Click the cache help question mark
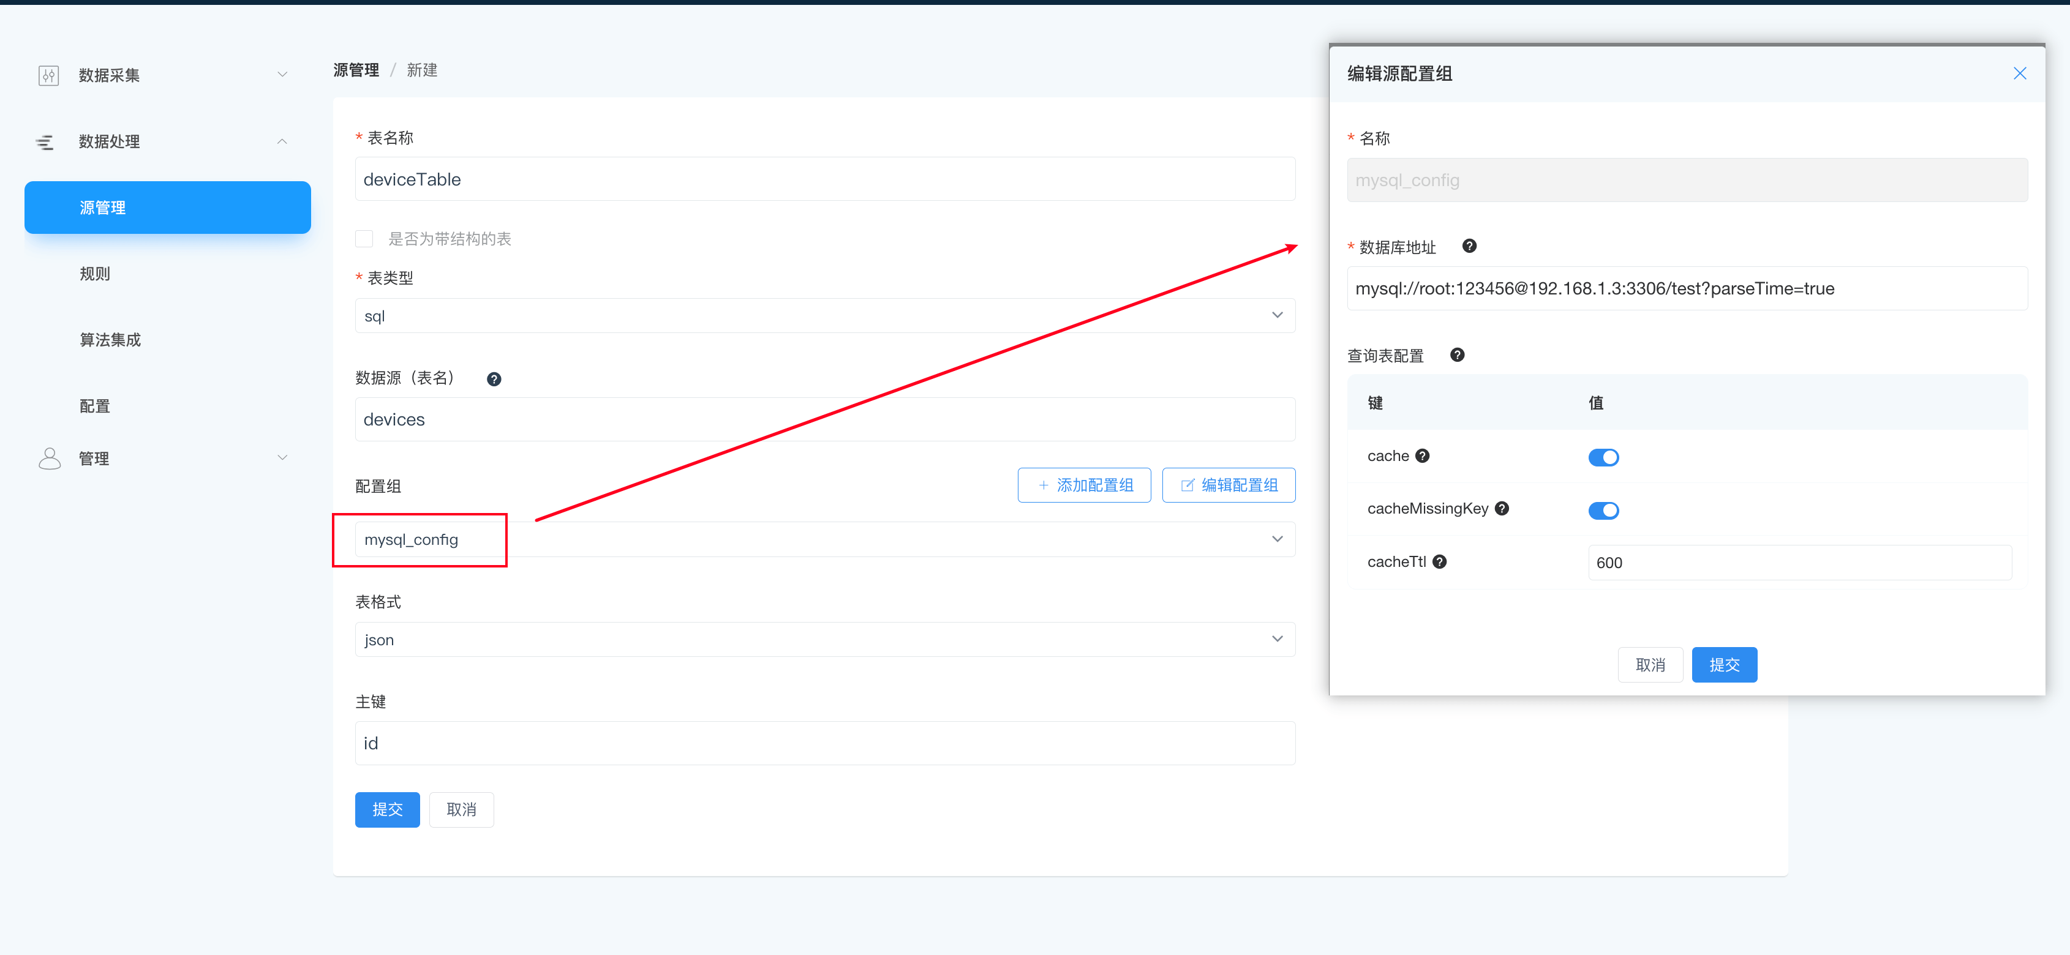The height and width of the screenshot is (955, 2070). click(x=1422, y=456)
